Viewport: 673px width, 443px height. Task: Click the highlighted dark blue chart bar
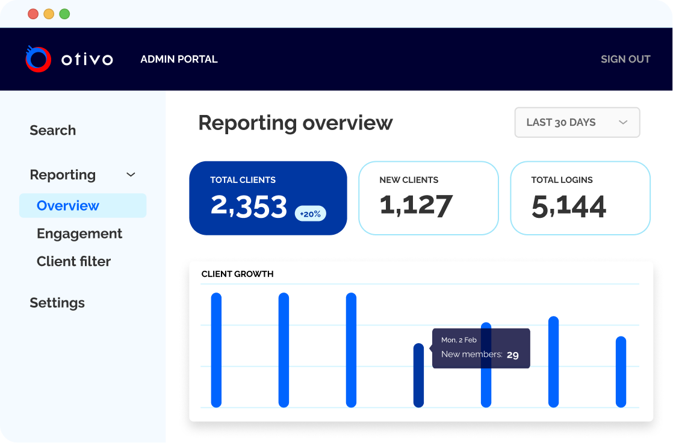pyautogui.click(x=418, y=375)
